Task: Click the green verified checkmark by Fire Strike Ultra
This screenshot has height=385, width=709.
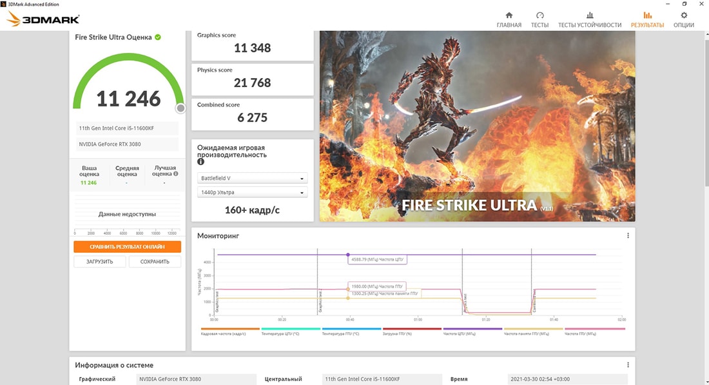Action: click(x=158, y=37)
